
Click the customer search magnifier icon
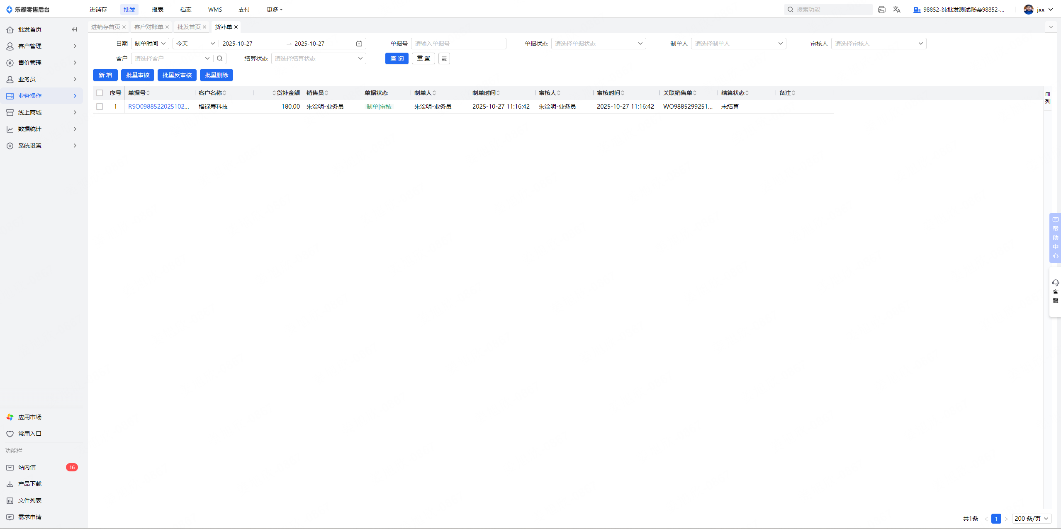point(220,58)
